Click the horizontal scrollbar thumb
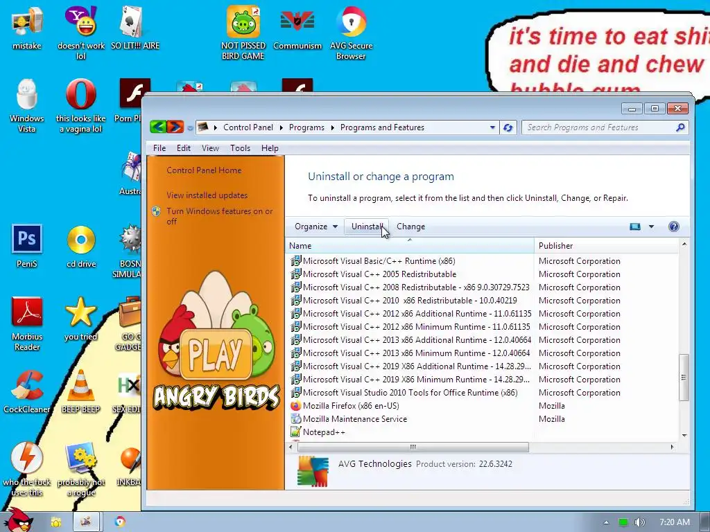 pos(413,447)
